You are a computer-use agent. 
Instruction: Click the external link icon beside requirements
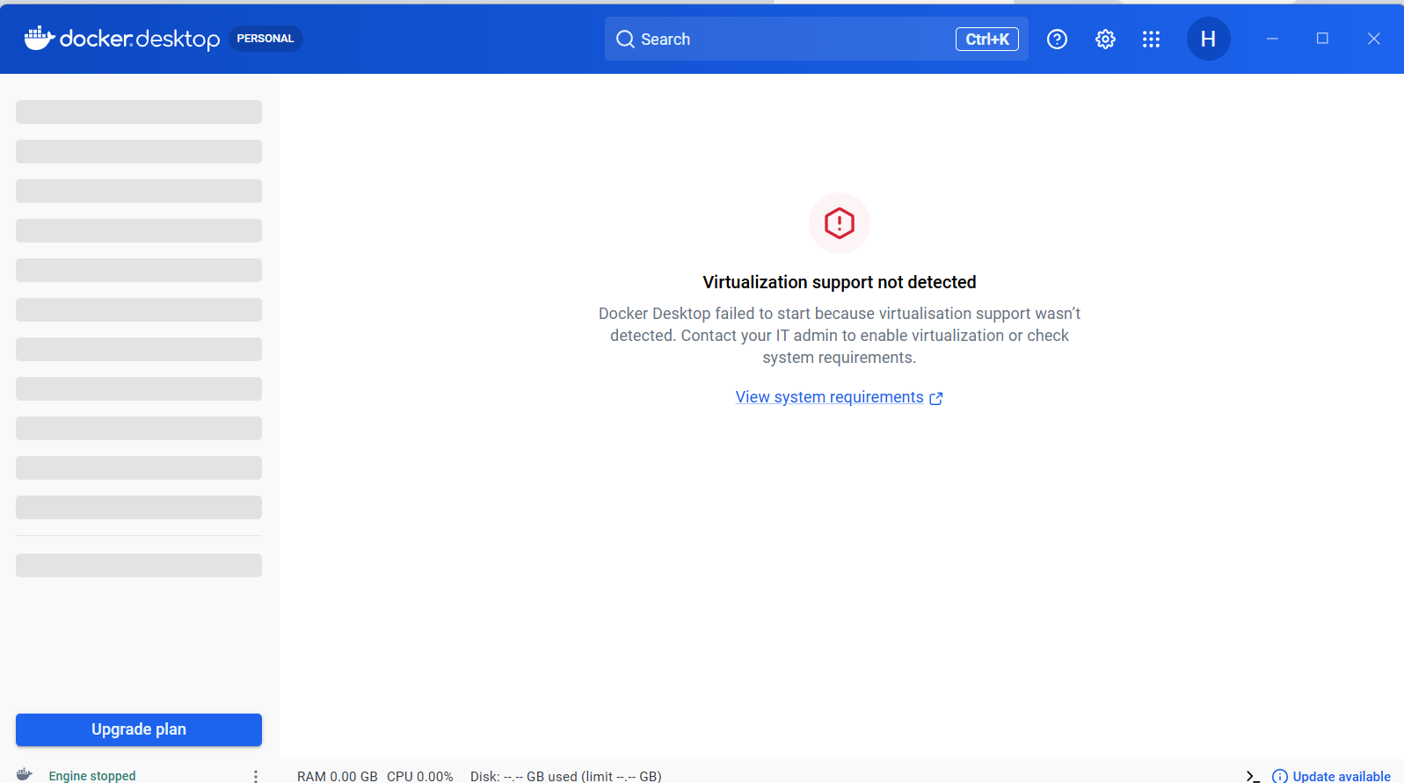(x=936, y=398)
